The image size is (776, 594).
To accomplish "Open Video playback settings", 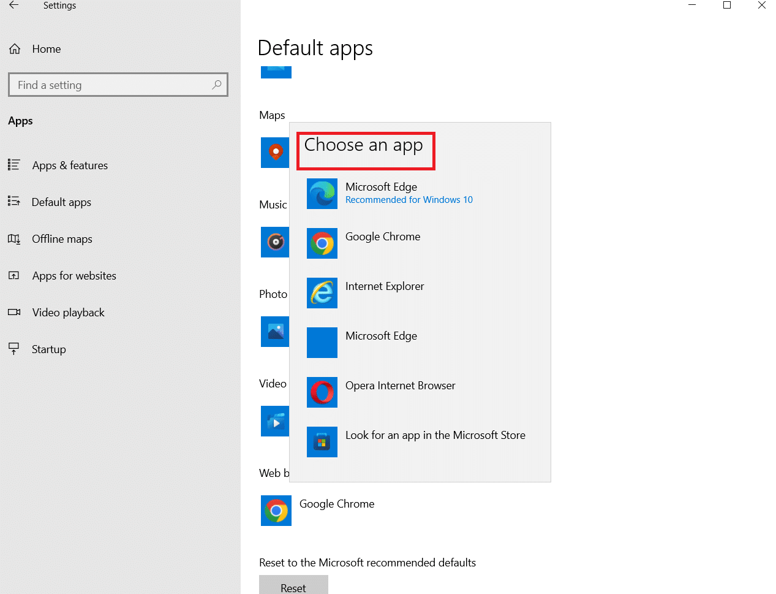I will click(69, 313).
